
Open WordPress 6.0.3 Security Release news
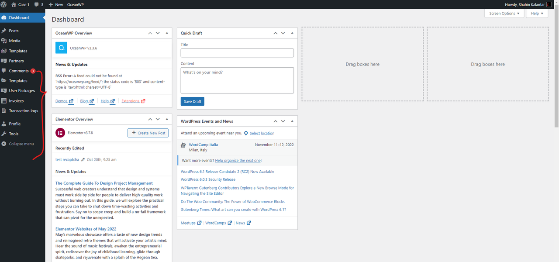(x=208, y=179)
